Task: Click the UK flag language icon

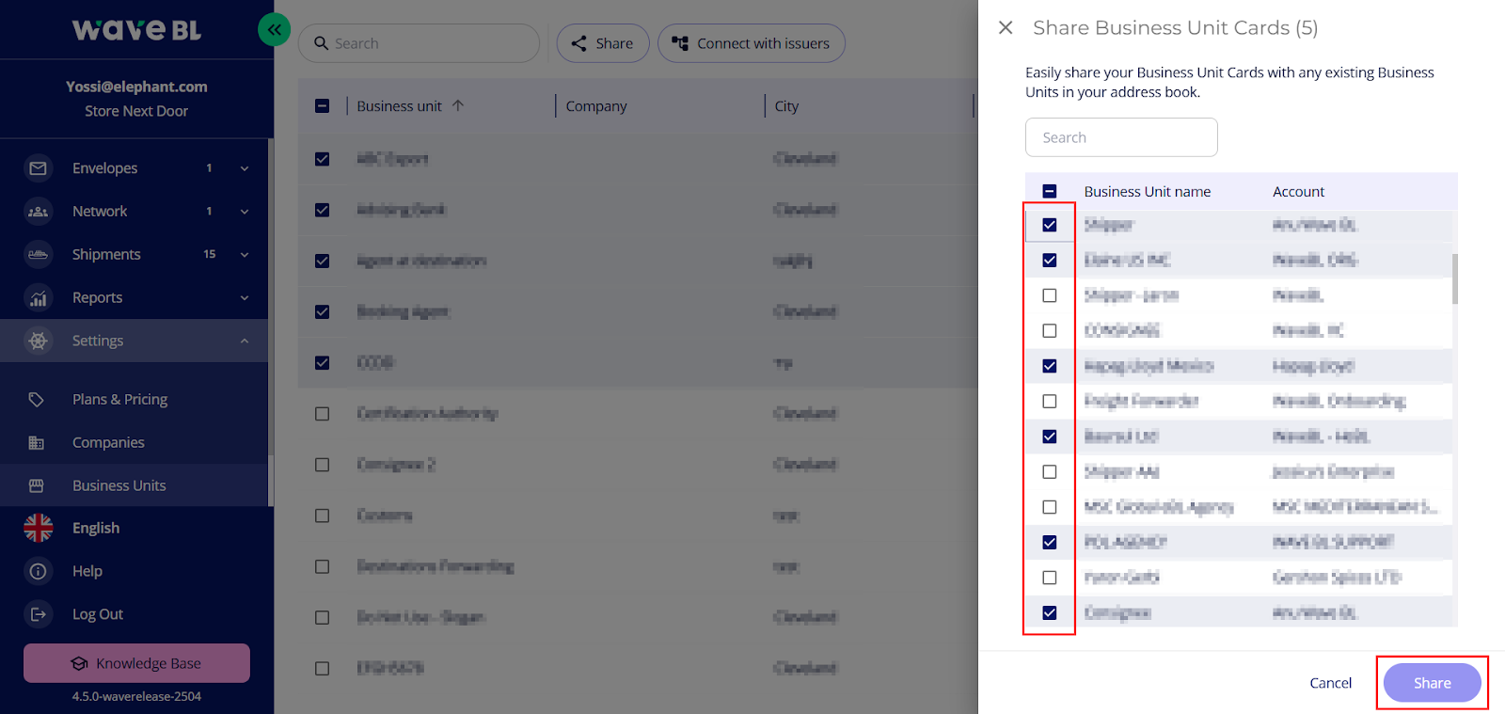Action: pyautogui.click(x=39, y=528)
